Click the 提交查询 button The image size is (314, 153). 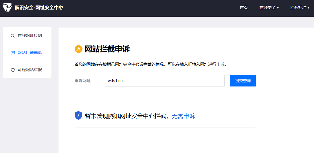243,81
